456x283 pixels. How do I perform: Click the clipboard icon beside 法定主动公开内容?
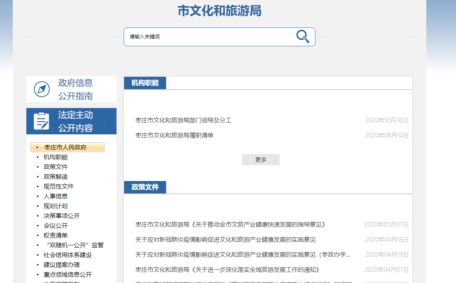pos(42,121)
